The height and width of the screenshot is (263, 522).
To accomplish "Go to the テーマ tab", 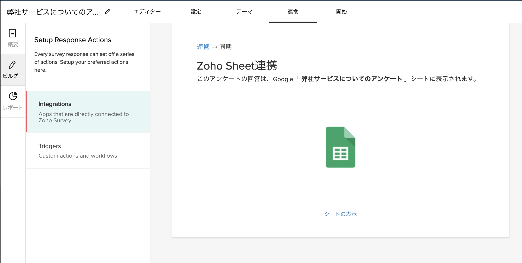I will coord(244,12).
